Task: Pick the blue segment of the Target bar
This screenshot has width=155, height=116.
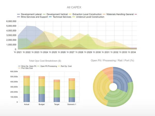Action: [57, 100]
